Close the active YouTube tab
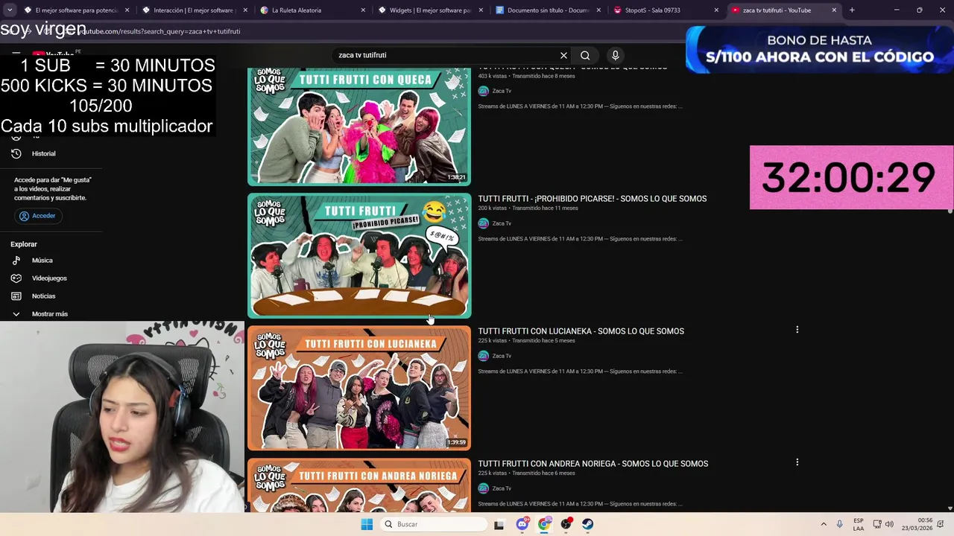 (834, 10)
